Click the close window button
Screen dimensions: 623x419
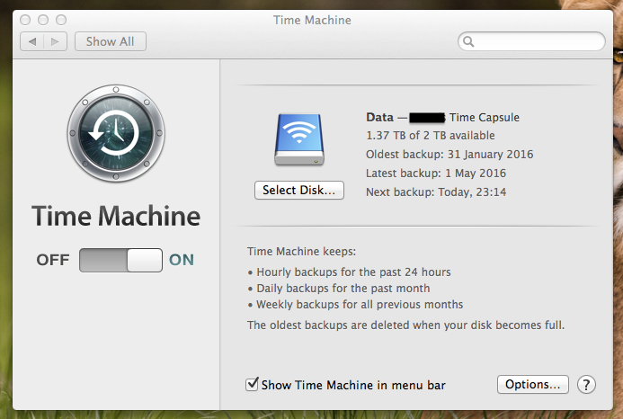tap(25, 20)
